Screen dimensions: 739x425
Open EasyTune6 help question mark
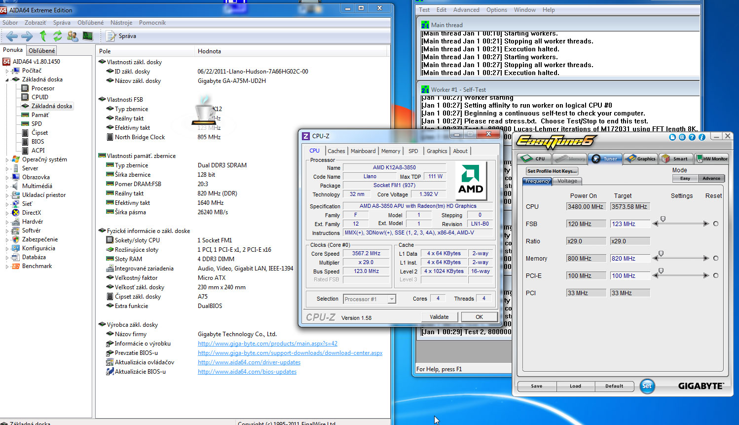point(692,137)
